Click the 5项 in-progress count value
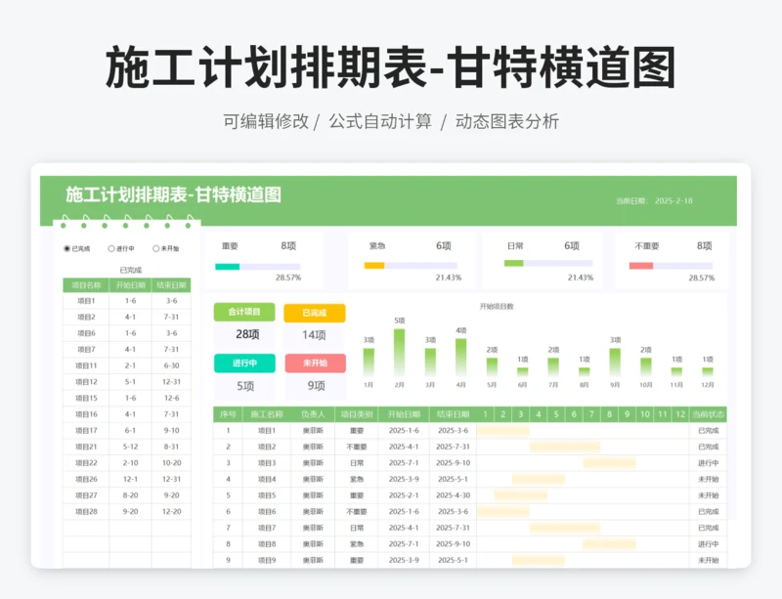This screenshot has width=782, height=599. 245,386
